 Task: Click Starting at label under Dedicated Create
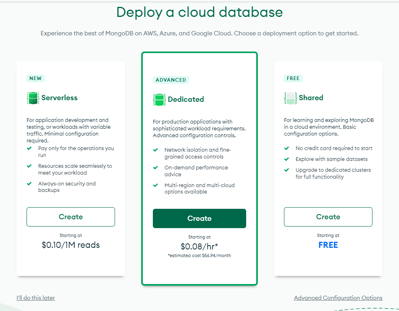point(199,237)
